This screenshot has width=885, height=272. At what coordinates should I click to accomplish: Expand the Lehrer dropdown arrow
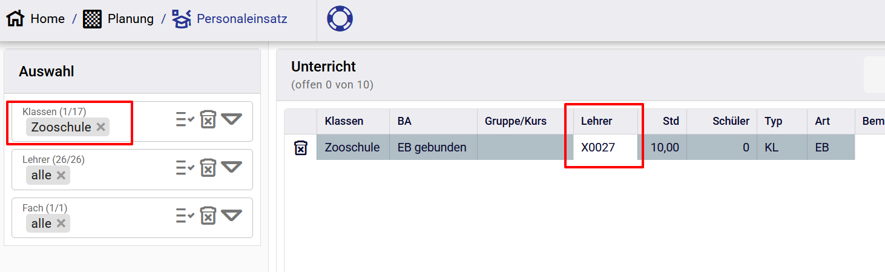pos(231,167)
